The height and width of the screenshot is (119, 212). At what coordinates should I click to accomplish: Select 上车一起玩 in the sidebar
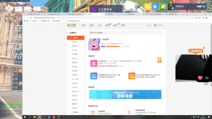[75, 79]
